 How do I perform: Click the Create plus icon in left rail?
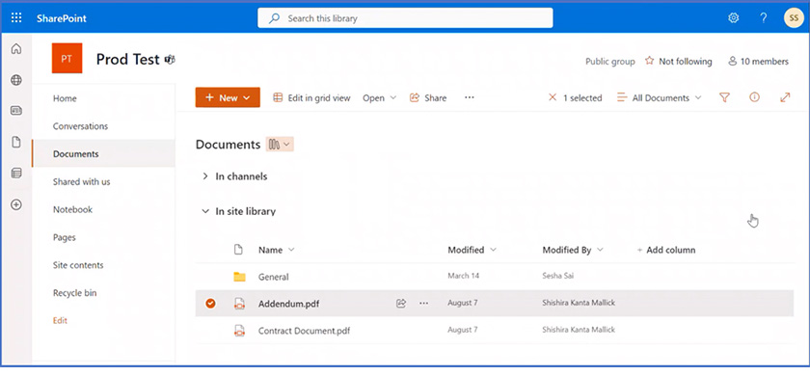coord(16,205)
